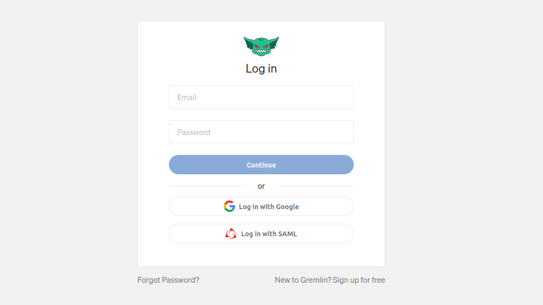Click empty space right of Email field text
The image size is (543, 305).
coord(277,97)
